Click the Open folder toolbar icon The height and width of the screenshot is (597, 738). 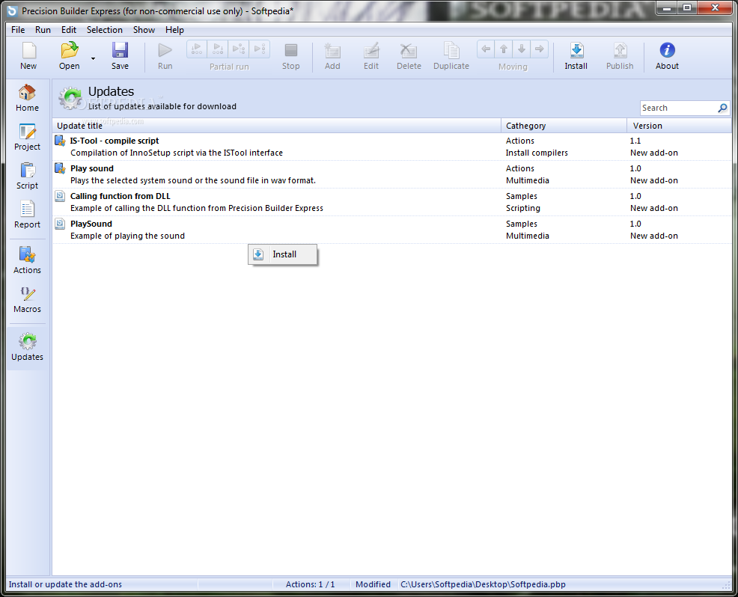[x=69, y=50]
